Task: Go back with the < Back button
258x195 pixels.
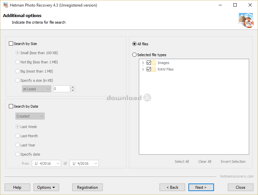Action: coord(172,187)
